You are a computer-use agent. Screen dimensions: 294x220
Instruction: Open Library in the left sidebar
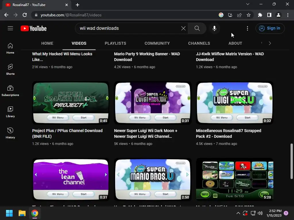(10, 112)
